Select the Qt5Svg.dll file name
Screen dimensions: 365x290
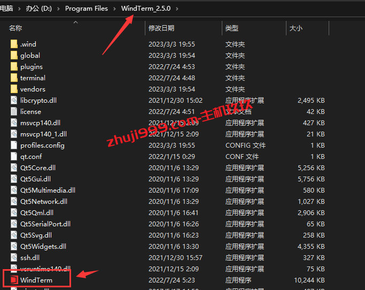[x=36, y=235]
